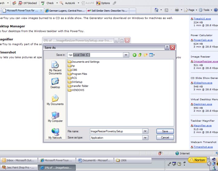Close the Microsoft PowerToys tab
Screen dimensions: 218x171
(41, 10)
